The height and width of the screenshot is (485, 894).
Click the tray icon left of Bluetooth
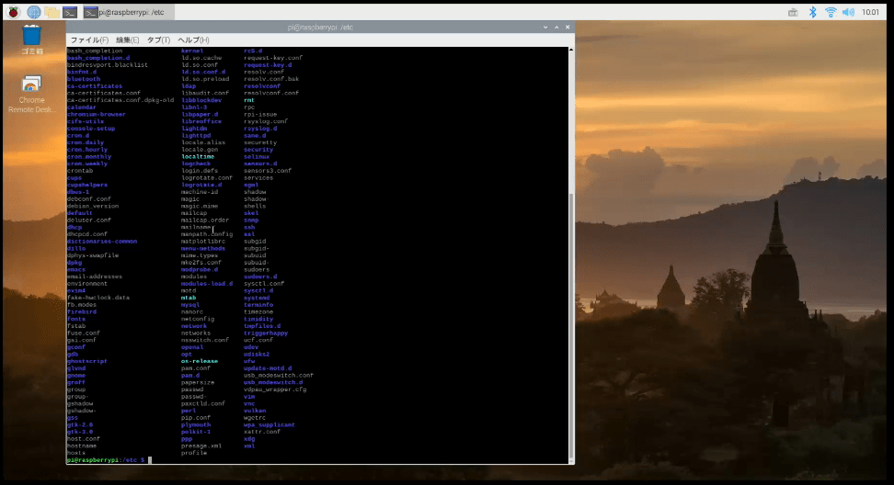coord(793,12)
